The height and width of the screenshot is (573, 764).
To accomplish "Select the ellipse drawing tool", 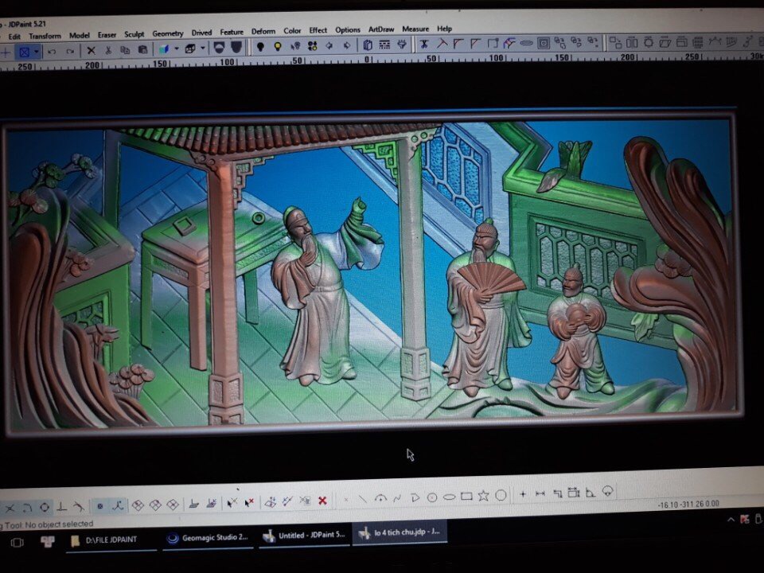I will pos(449,497).
